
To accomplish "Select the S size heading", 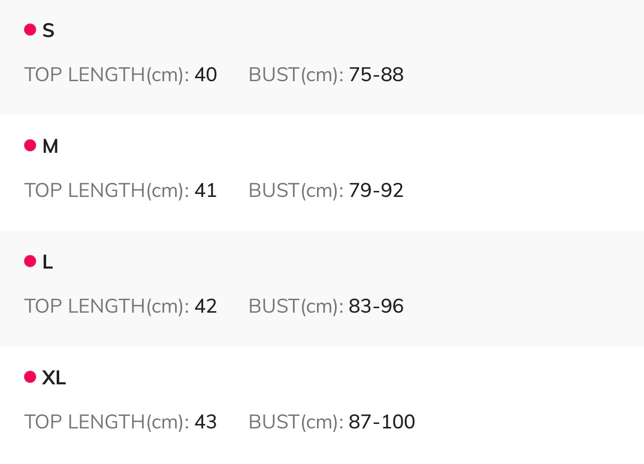I will click(x=48, y=31).
